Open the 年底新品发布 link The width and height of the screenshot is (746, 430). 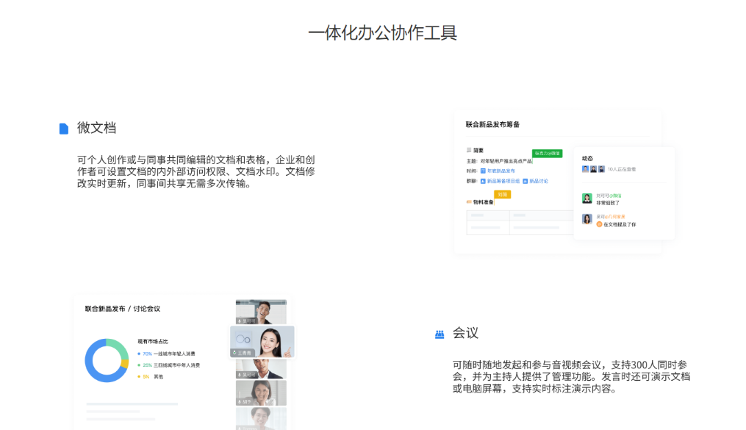click(x=501, y=171)
